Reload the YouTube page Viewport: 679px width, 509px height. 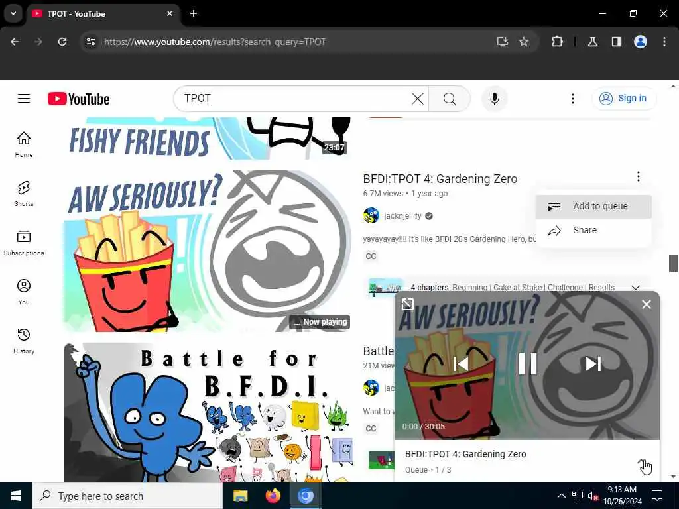pos(62,42)
